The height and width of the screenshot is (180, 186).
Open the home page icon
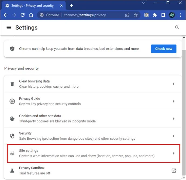pyautogui.click(x=31, y=15)
